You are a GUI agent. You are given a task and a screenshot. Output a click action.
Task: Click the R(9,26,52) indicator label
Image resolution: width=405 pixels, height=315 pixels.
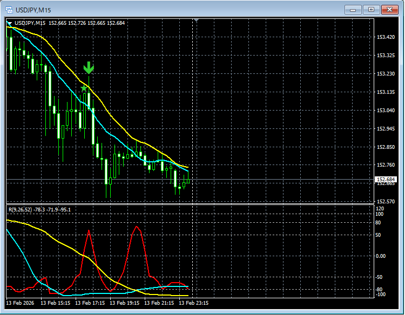click(22, 209)
